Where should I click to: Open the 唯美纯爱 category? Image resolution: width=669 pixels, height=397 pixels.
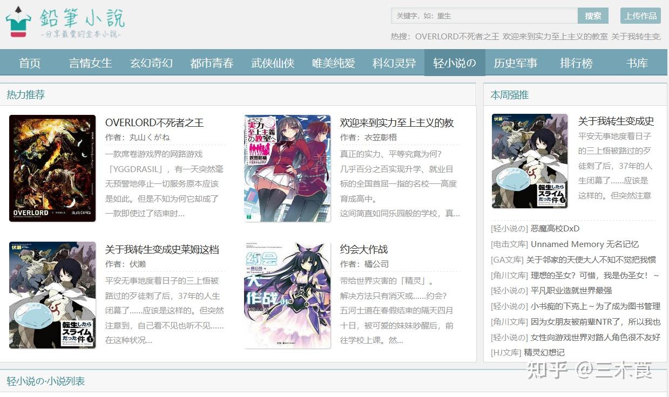point(333,63)
